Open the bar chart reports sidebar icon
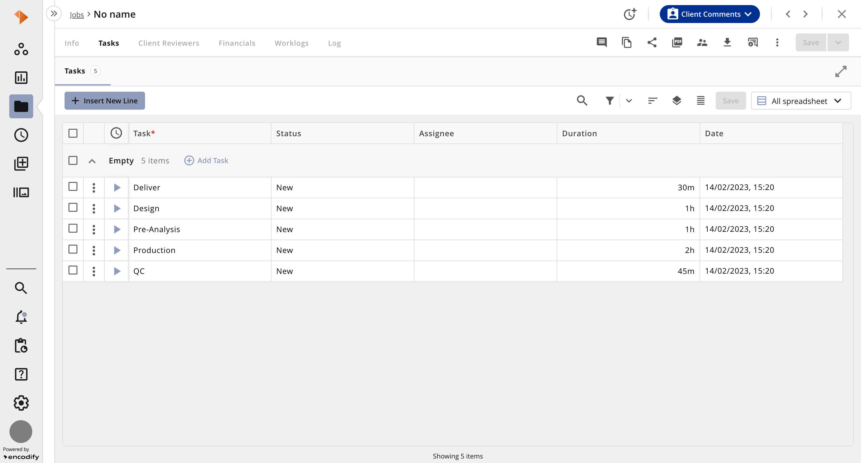This screenshot has width=861, height=463. tap(21, 77)
